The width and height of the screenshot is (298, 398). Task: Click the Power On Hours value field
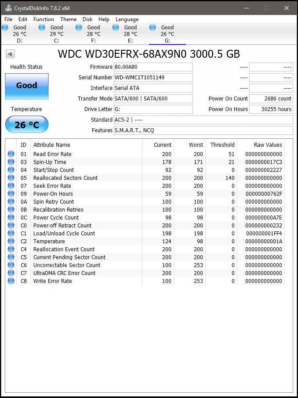[x=271, y=109]
